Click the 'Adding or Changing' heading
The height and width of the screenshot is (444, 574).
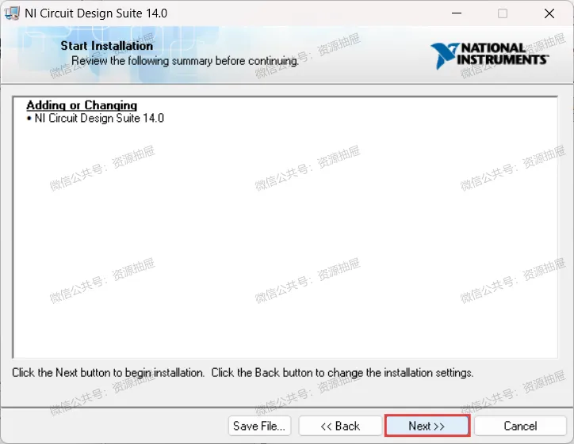click(x=82, y=105)
